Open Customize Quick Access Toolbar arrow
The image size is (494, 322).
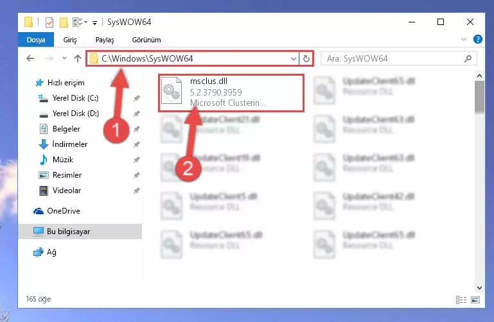[94, 22]
